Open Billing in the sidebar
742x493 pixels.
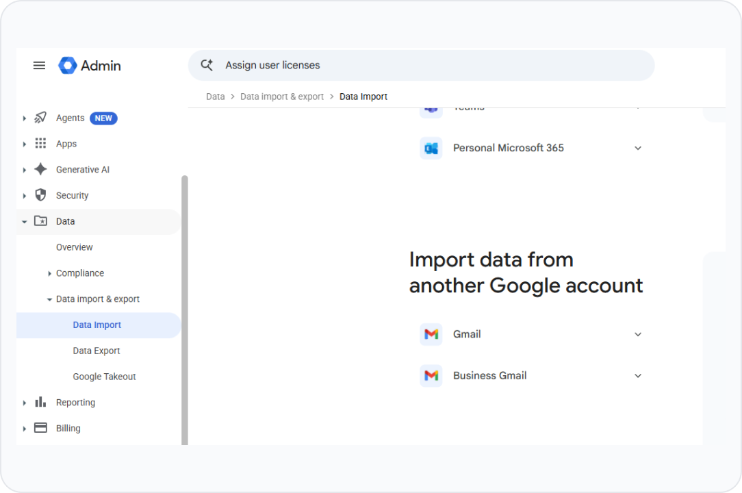point(68,428)
